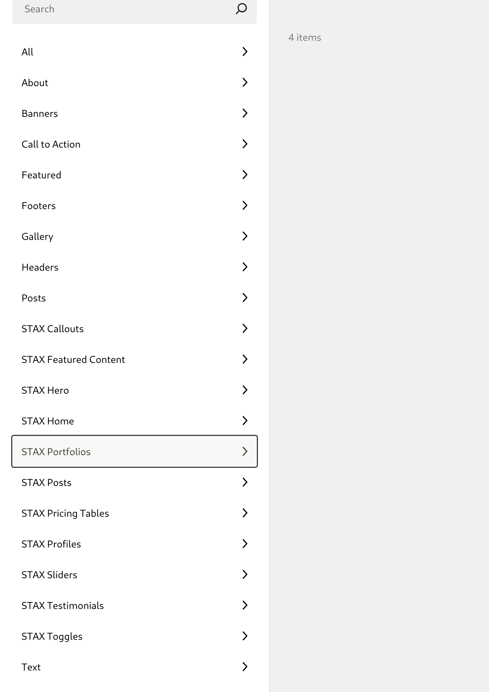
Task: Expand the STAX Home chevron
Action: 245,421
